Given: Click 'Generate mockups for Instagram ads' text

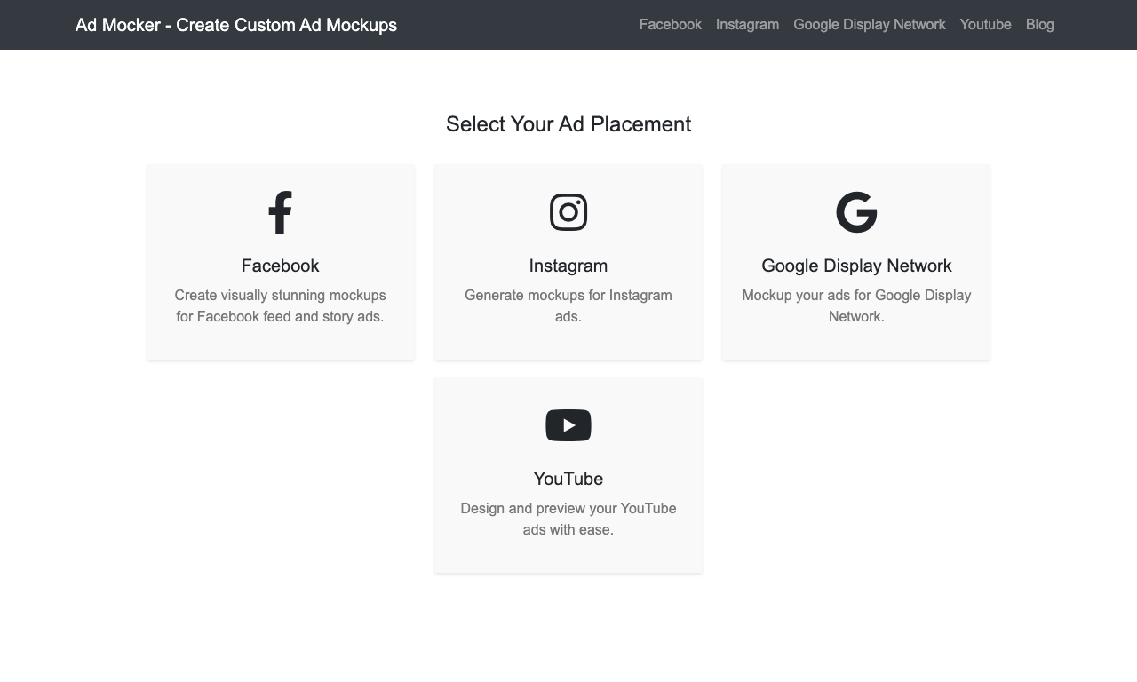Looking at the screenshot, I should point(568,305).
